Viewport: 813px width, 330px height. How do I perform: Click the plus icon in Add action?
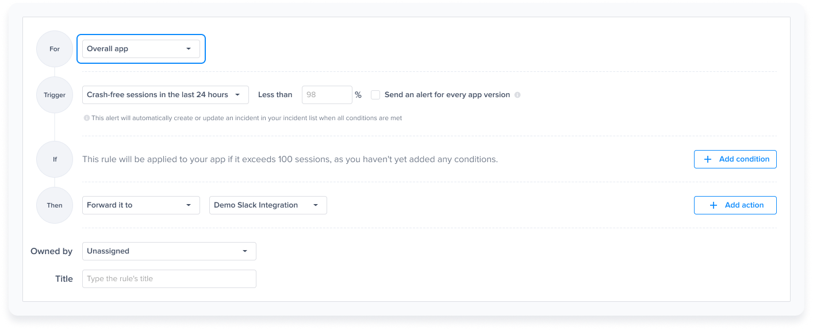(x=714, y=205)
